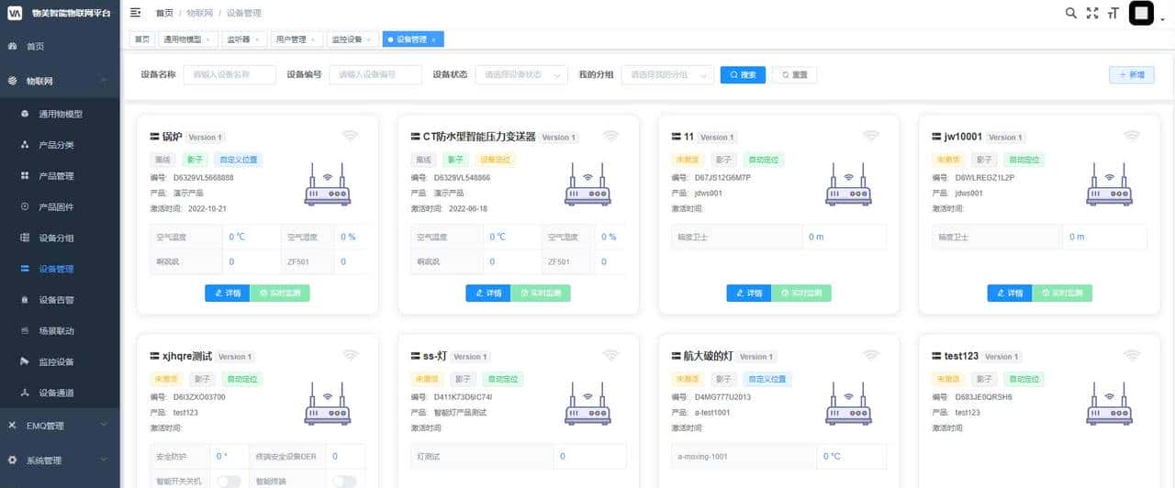Viewport: 1175px width, 488px height.
Task: Collapse the 物联网 menu chevron
Action: tap(104, 82)
